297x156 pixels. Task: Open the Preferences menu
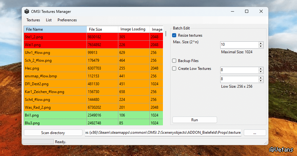pyautogui.click(x=67, y=20)
